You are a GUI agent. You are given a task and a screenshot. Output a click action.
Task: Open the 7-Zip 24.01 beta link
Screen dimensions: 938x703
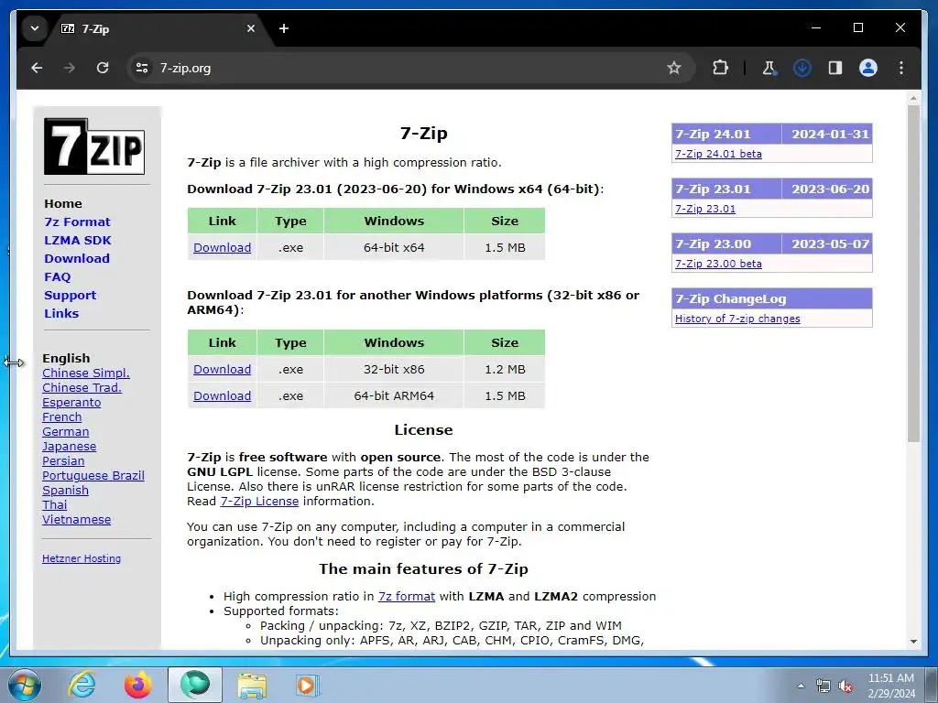click(718, 154)
